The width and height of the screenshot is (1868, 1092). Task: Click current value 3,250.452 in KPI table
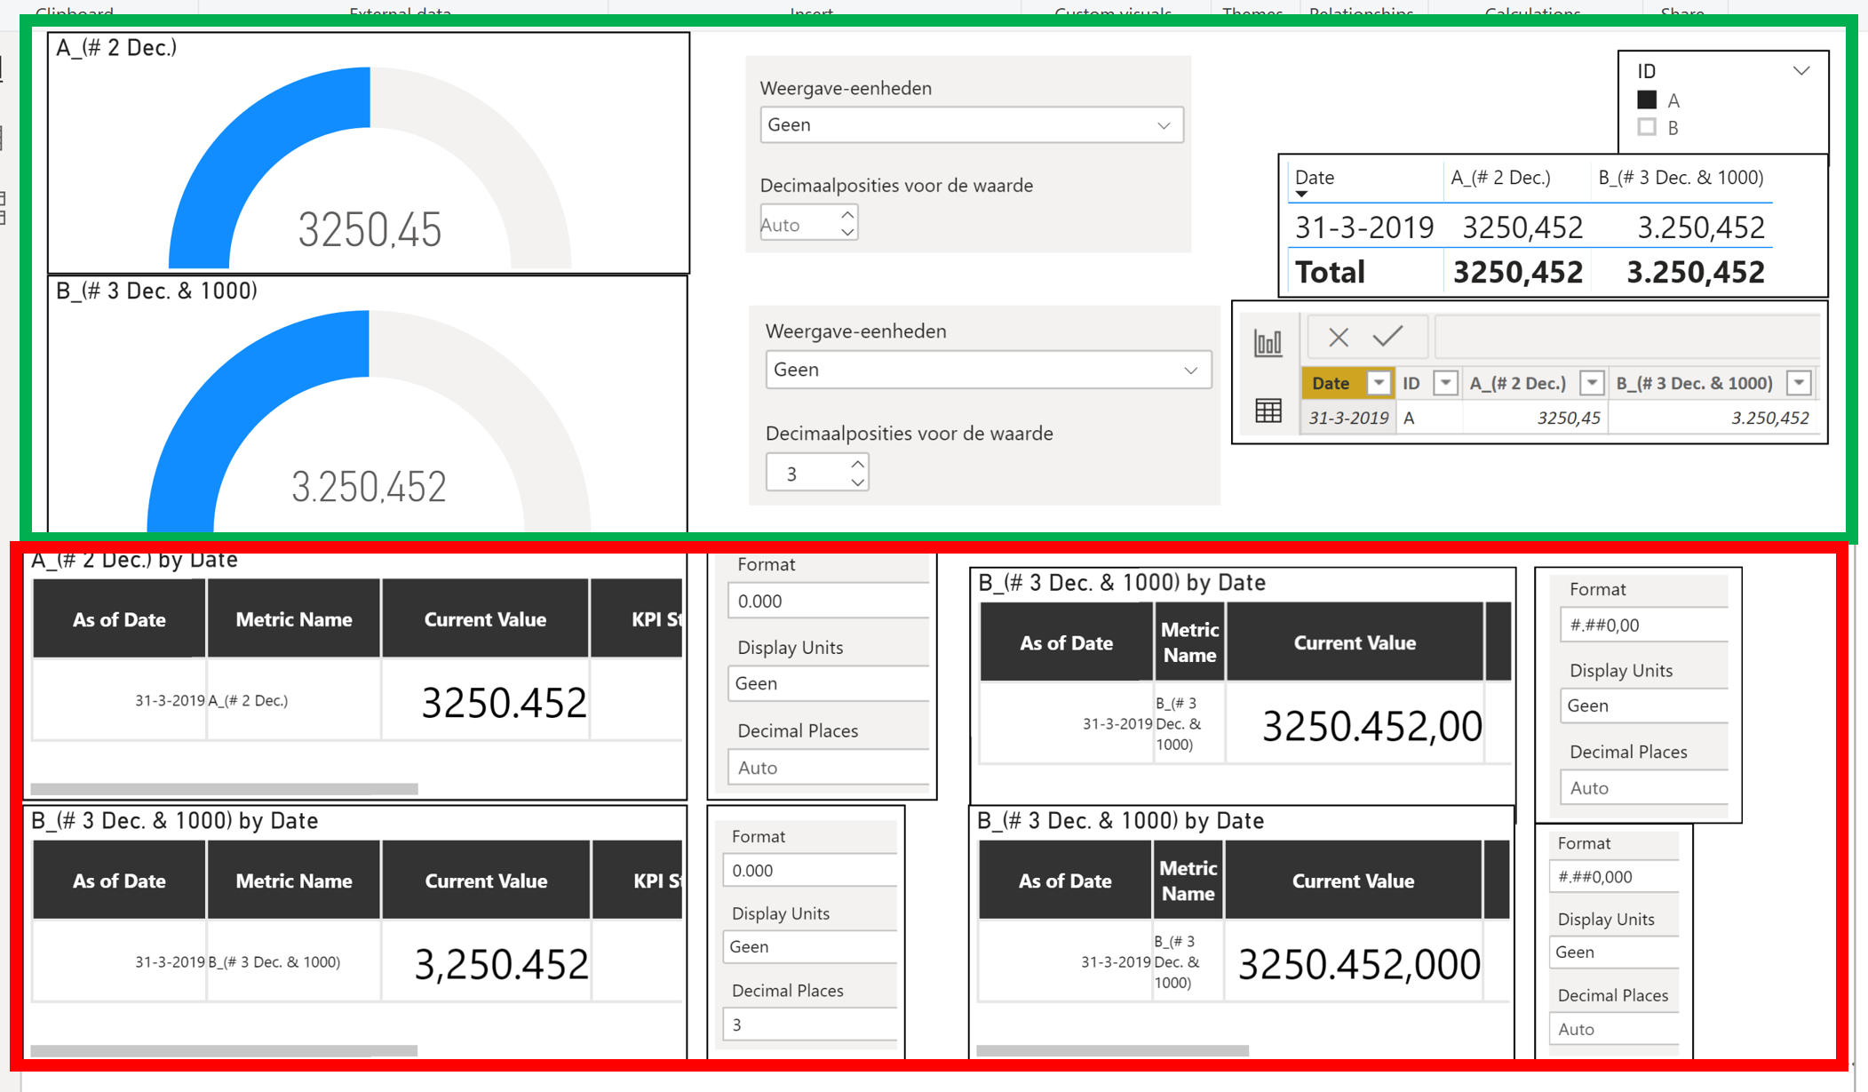tap(501, 964)
